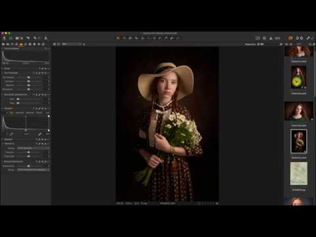Click the Saturation slider handle
The image size is (316, 237).
[x=28, y=90]
